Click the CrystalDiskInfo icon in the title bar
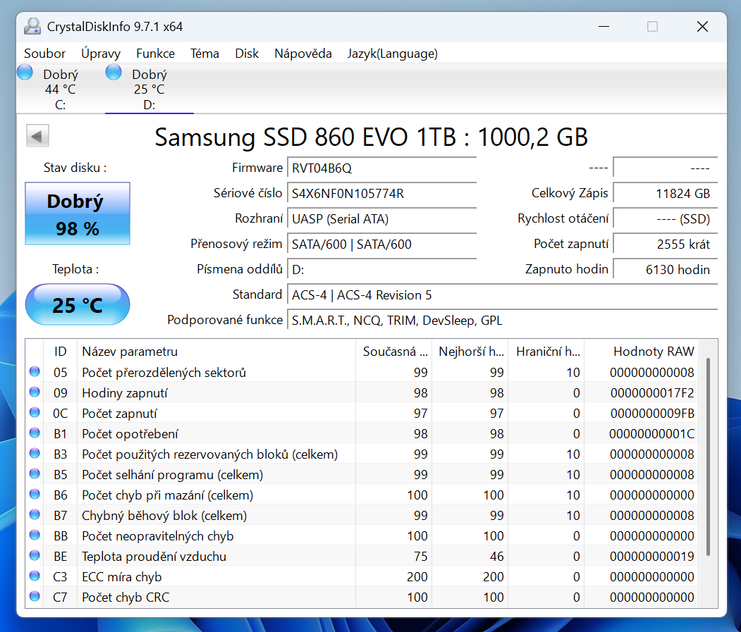Screen dimensions: 741x632 pyautogui.click(x=32, y=26)
